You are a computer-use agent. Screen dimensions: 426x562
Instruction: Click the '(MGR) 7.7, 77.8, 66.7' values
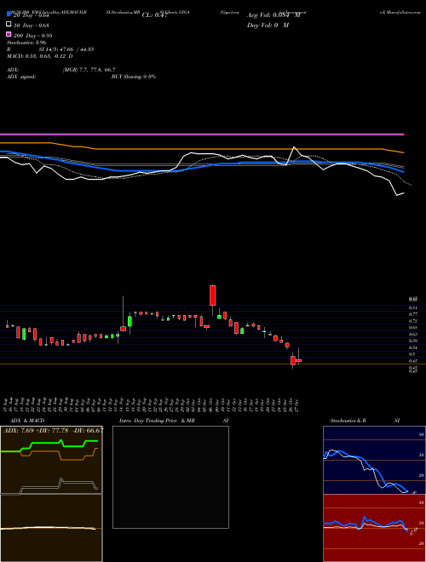click(89, 70)
